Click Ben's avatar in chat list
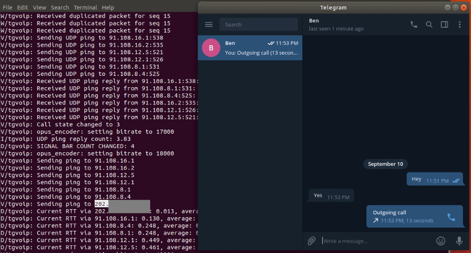 tap(211, 48)
